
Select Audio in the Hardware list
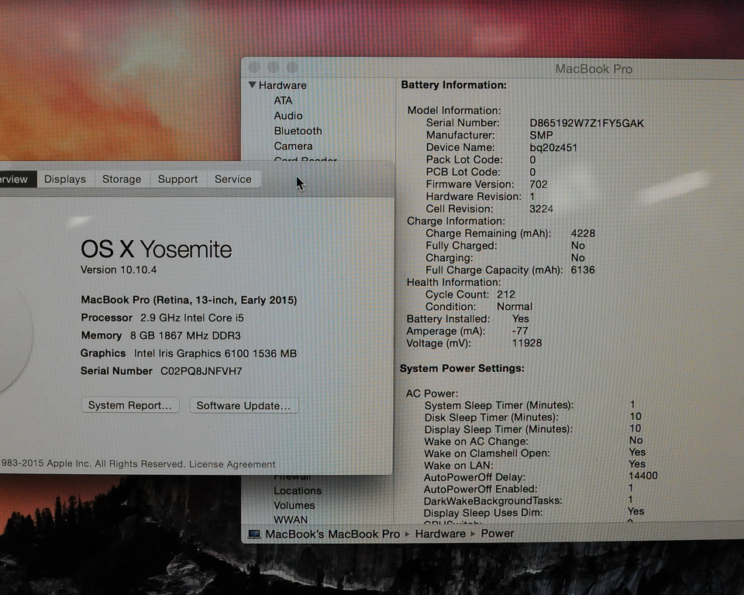pyautogui.click(x=288, y=115)
